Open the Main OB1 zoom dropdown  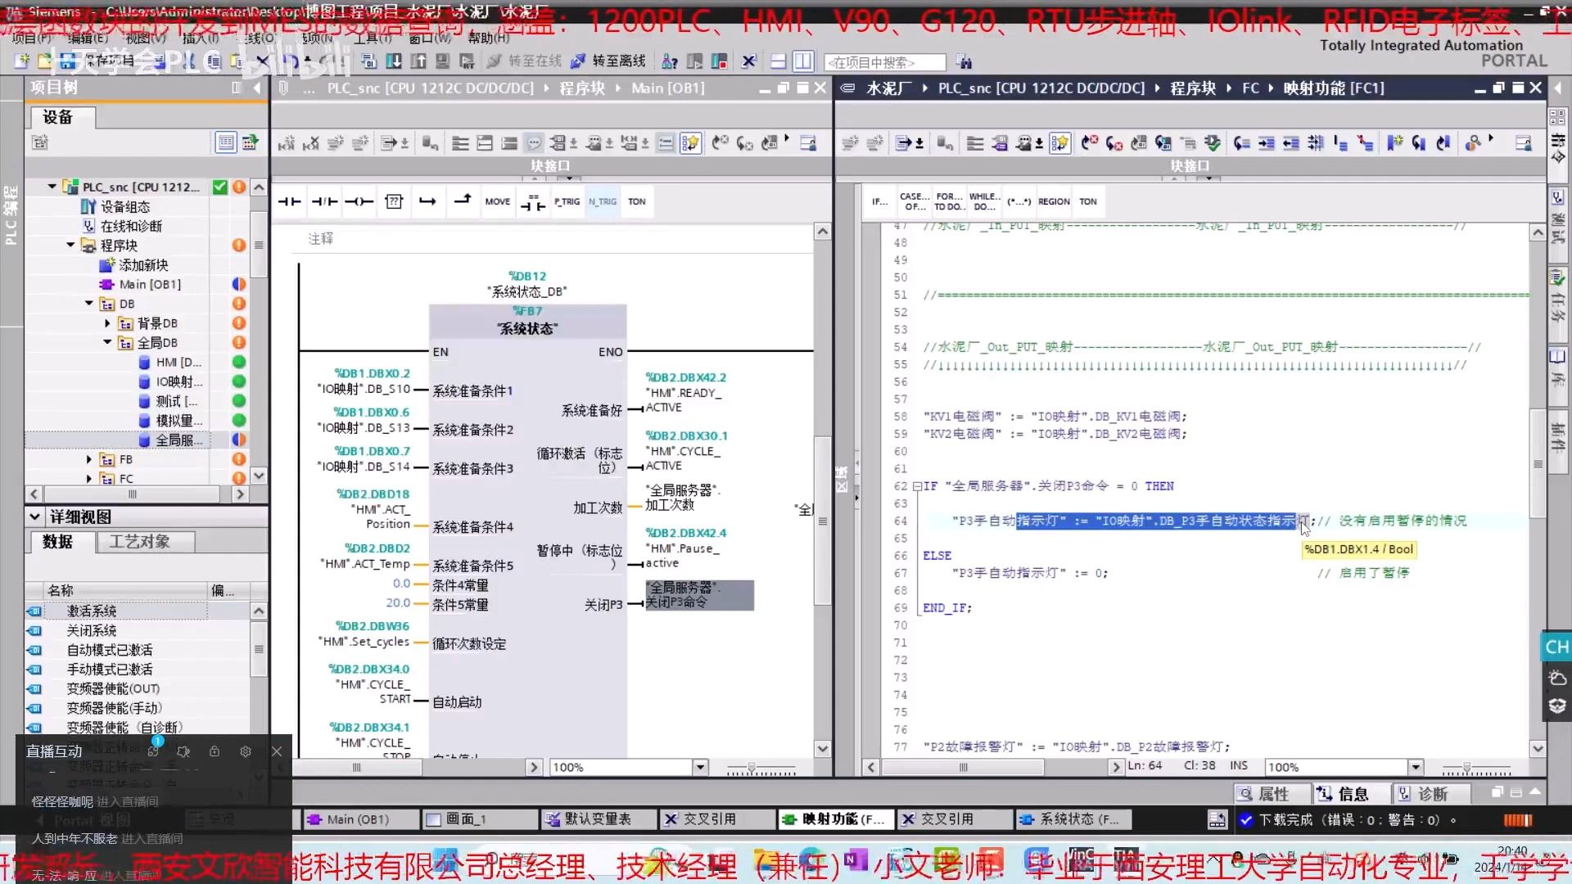[700, 767]
